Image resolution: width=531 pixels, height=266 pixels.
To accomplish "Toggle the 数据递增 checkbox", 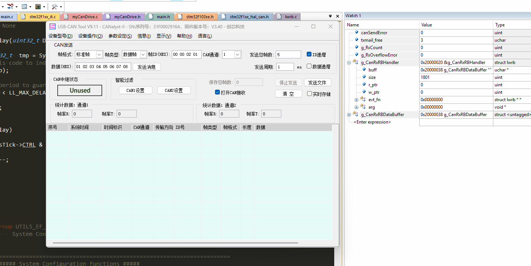I will pyautogui.click(x=309, y=66).
